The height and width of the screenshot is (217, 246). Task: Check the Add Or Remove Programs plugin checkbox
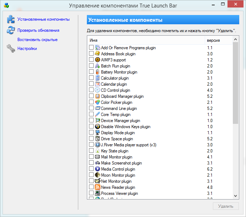pos(91,48)
